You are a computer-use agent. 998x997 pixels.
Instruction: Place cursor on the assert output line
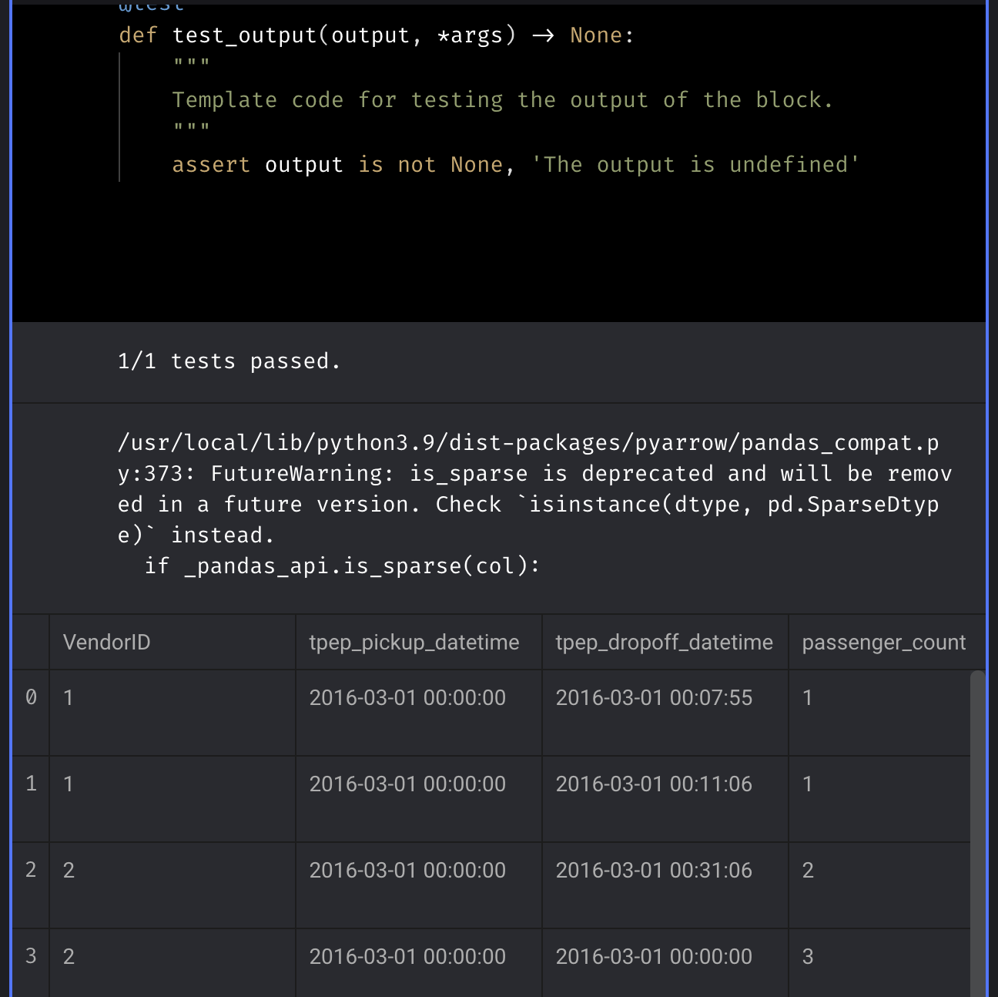coord(514,165)
